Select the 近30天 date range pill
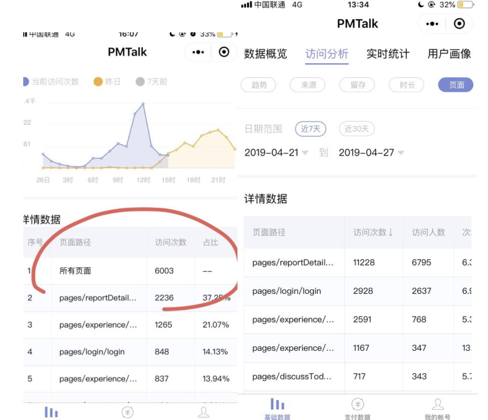Viewport: 488px width, 420px height. tap(356, 129)
